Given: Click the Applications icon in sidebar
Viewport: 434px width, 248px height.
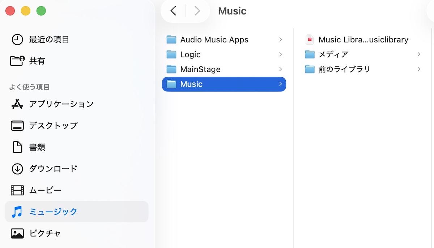Looking at the screenshot, I should [x=17, y=104].
